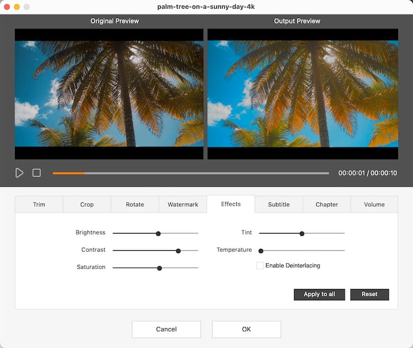
Task: Click the Original Preview video frame
Action: [x=109, y=94]
